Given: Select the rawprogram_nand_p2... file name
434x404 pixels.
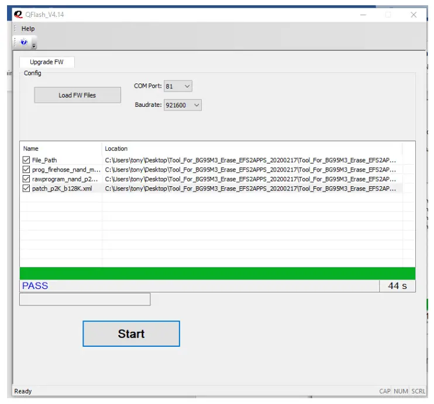Looking at the screenshot, I should 65,179.
